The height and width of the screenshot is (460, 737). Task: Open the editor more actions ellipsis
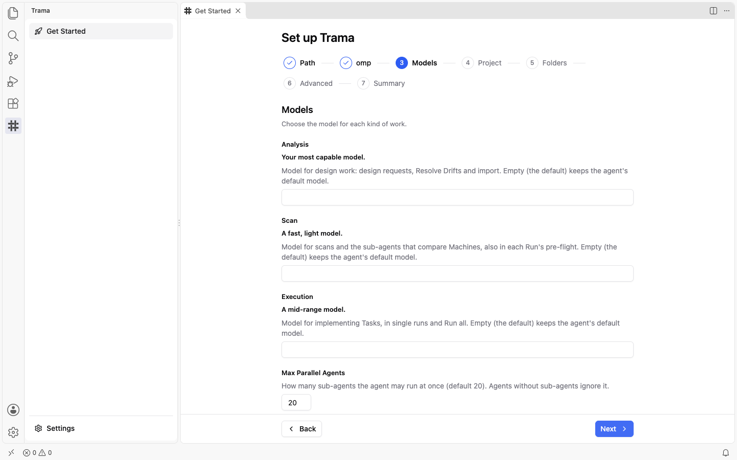click(727, 11)
